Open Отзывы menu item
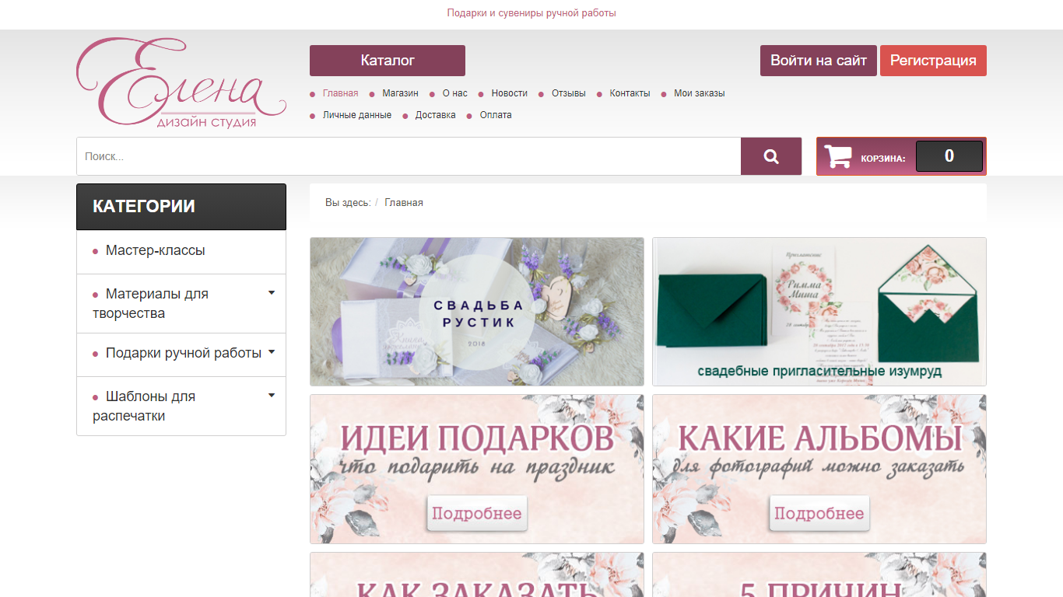This screenshot has width=1063, height=597. [x=569, y=93]
